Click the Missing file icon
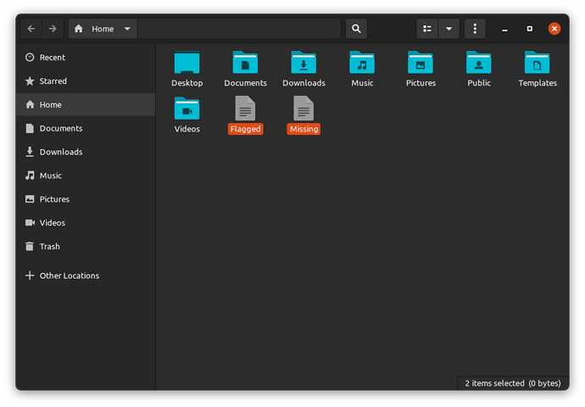This screenshot has height=407, width=585. [x=304, y=109]
